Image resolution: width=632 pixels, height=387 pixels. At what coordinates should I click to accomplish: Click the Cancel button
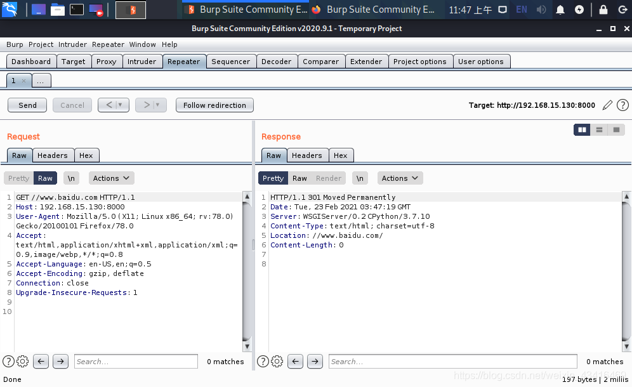[x=72, y=105]
